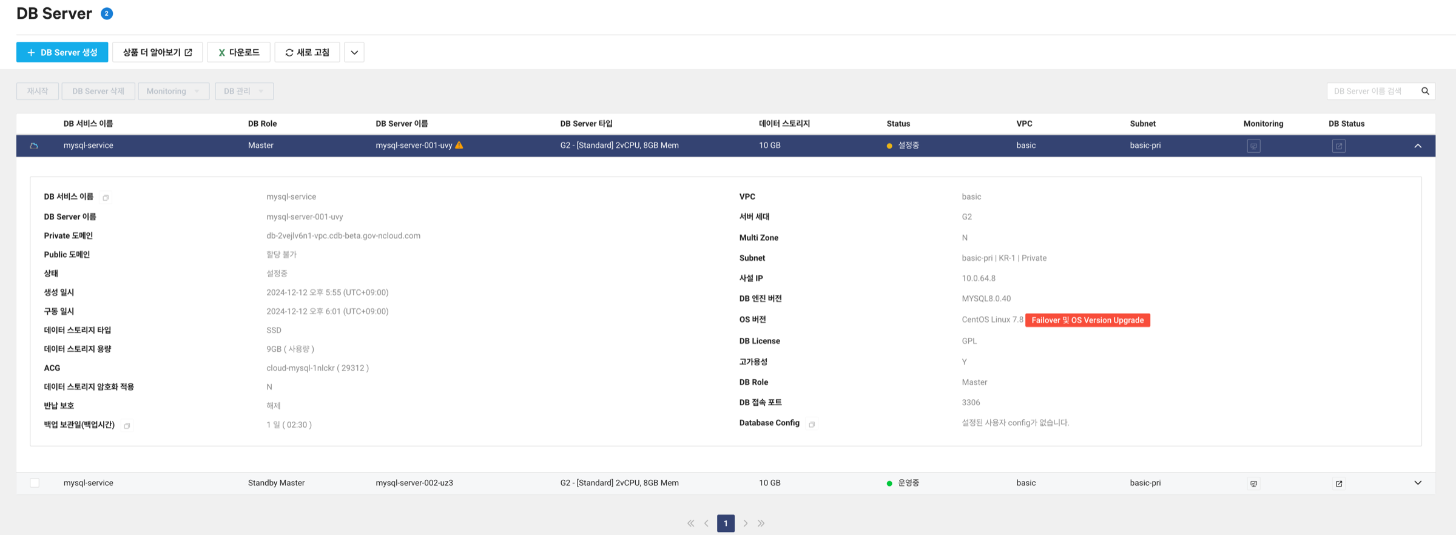Click the private domain db-2vejlv6n1-vpc.cdb-beta.gov-ncloud.com
Screen dimensions: 1456x535
[x=343, y=236]
